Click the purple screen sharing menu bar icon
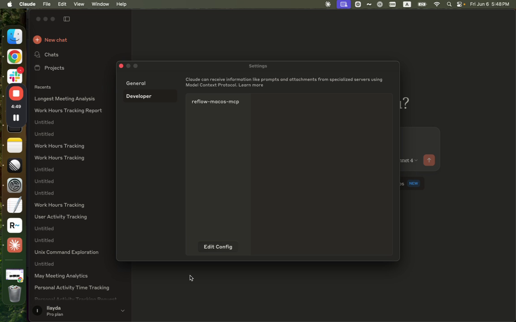The width and height of the screenshot is (516, 322). 344,4
